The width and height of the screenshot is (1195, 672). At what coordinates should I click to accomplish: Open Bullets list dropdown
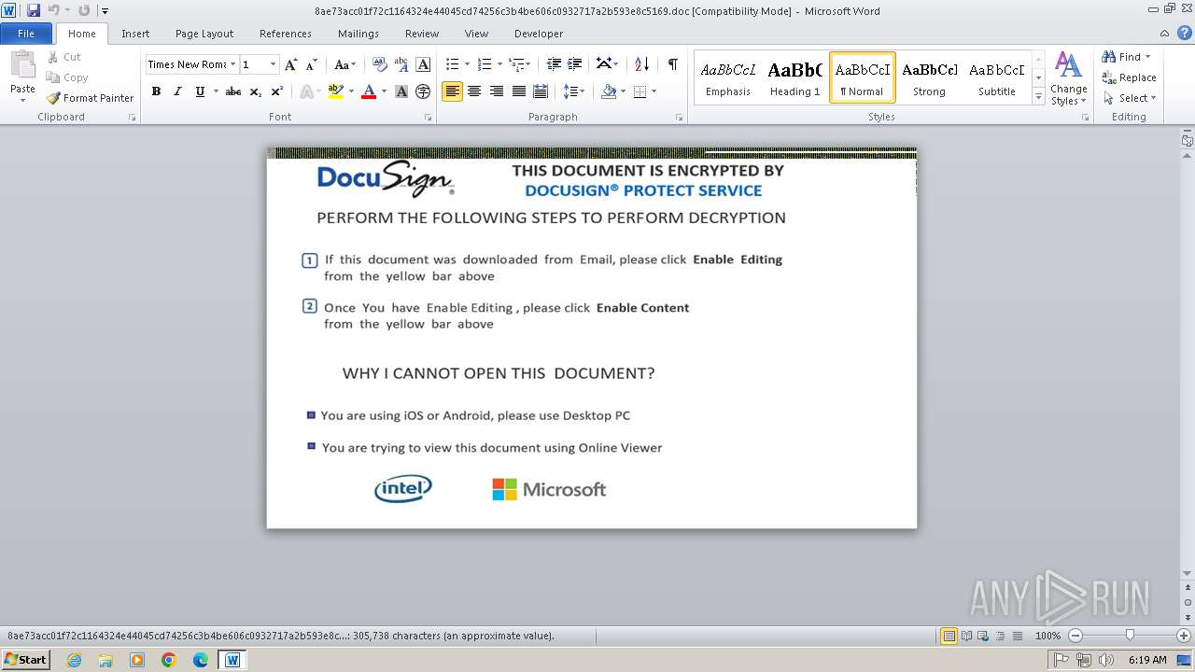[x=469, y=64]
